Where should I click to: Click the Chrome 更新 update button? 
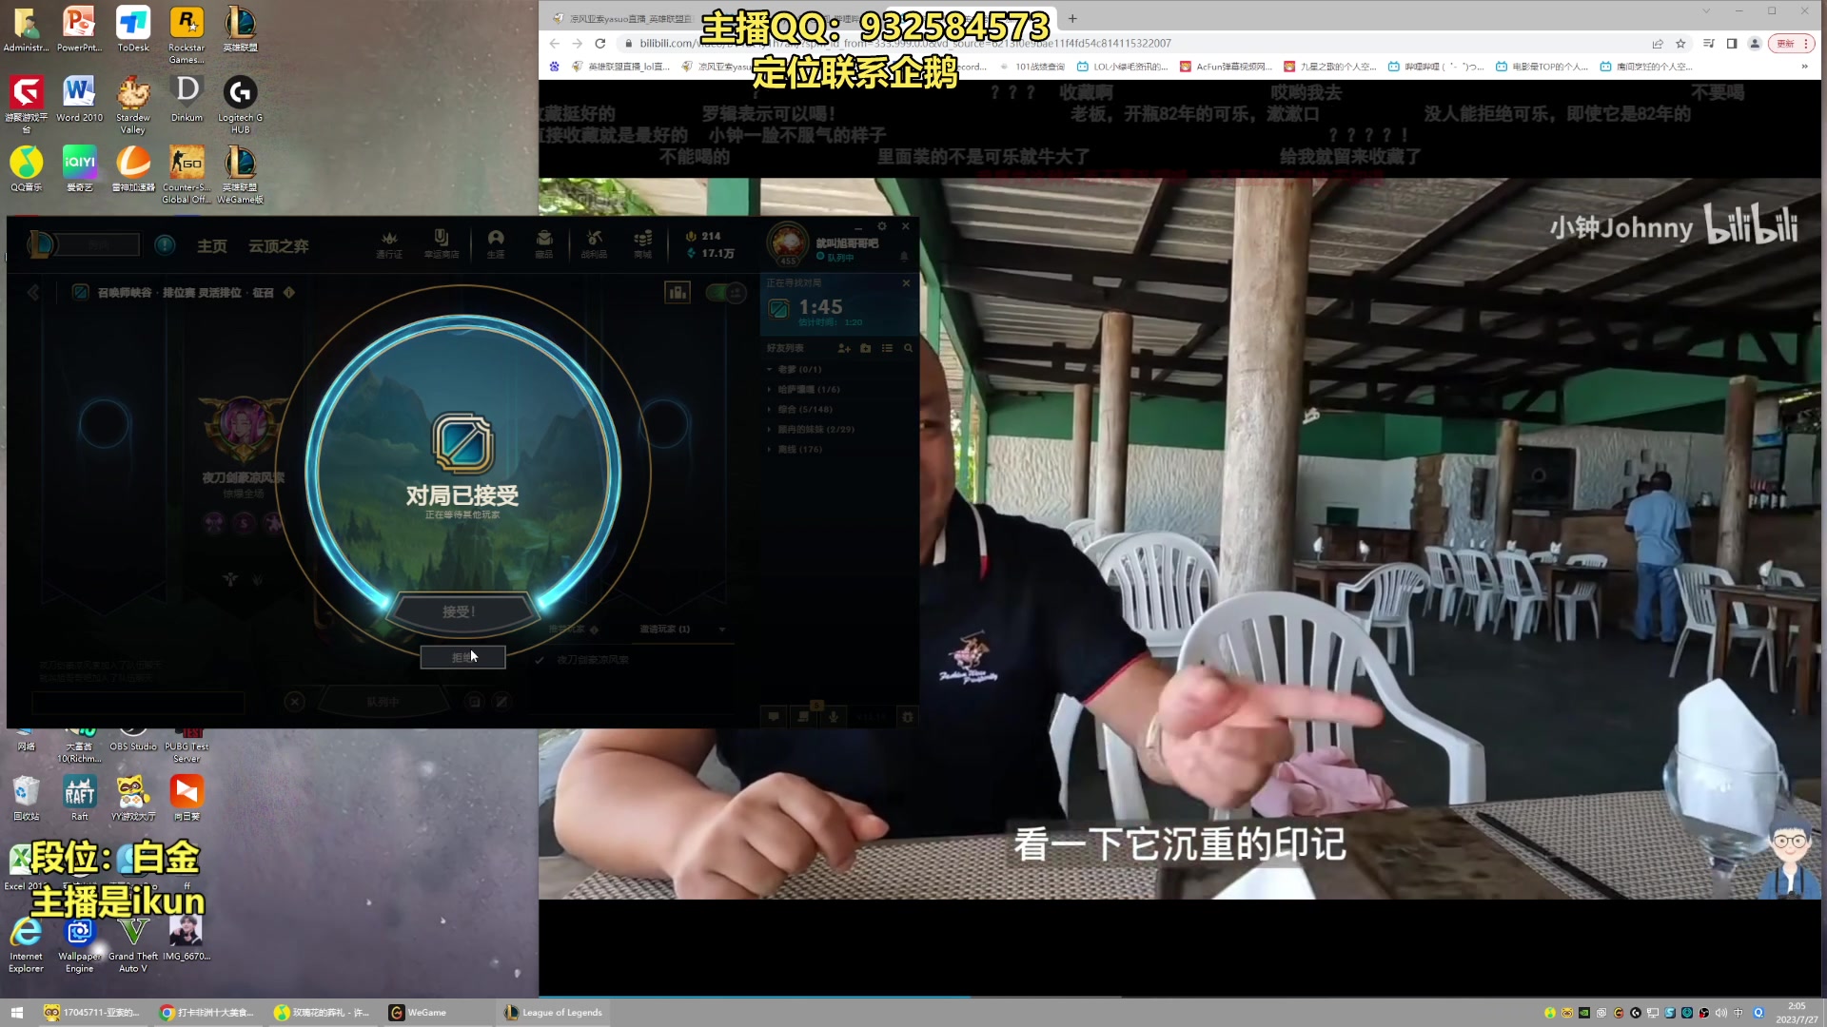1792,44
